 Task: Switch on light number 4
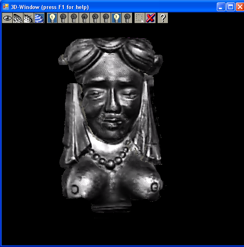coord(84,18)
